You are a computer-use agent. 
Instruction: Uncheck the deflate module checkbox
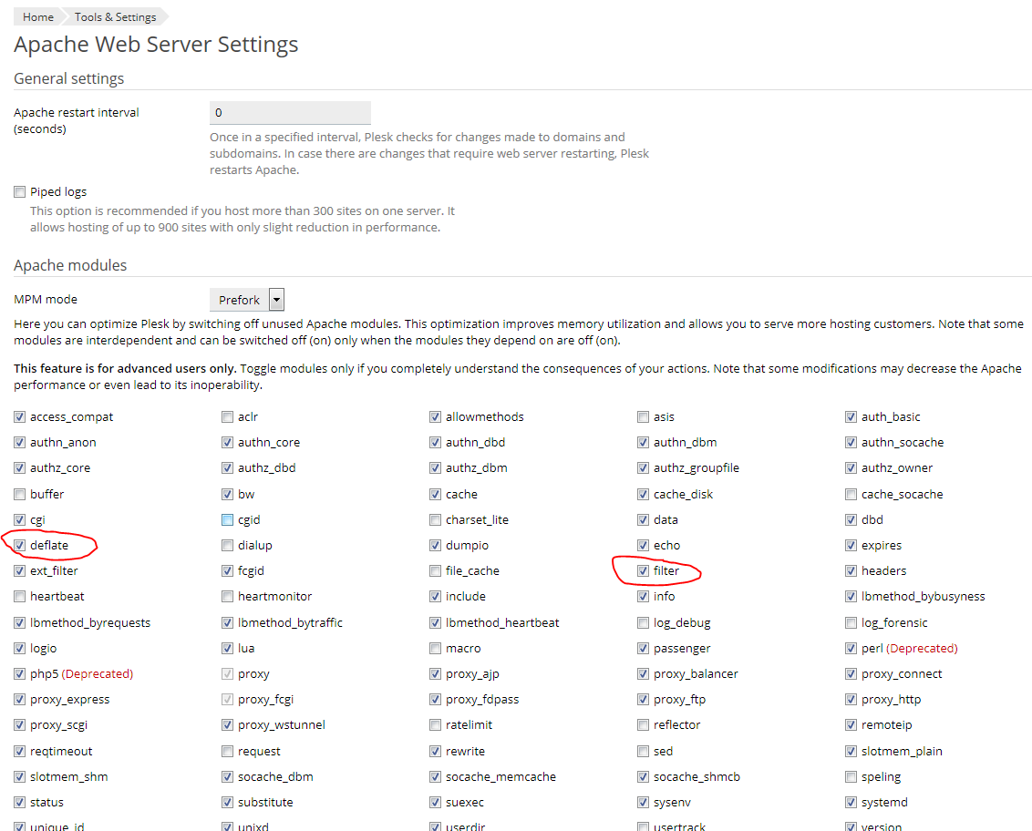click(x=20, y=546)
